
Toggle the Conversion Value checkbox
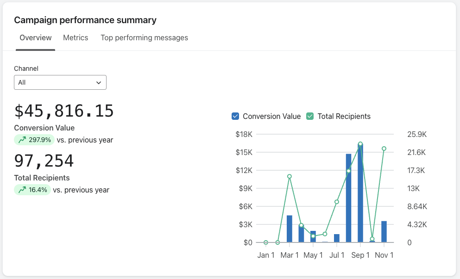235,117
